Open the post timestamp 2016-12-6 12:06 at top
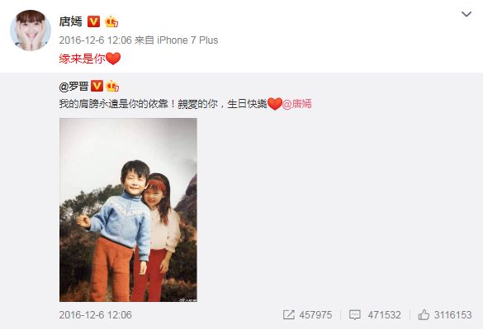 tap(95, 40)
